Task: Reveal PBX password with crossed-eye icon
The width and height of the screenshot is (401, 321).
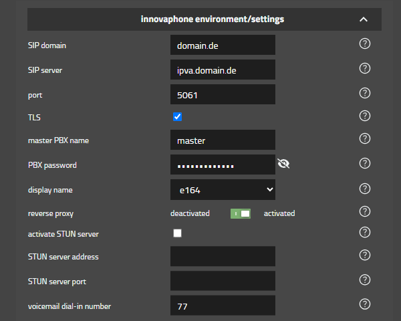Action: (283, 163)
